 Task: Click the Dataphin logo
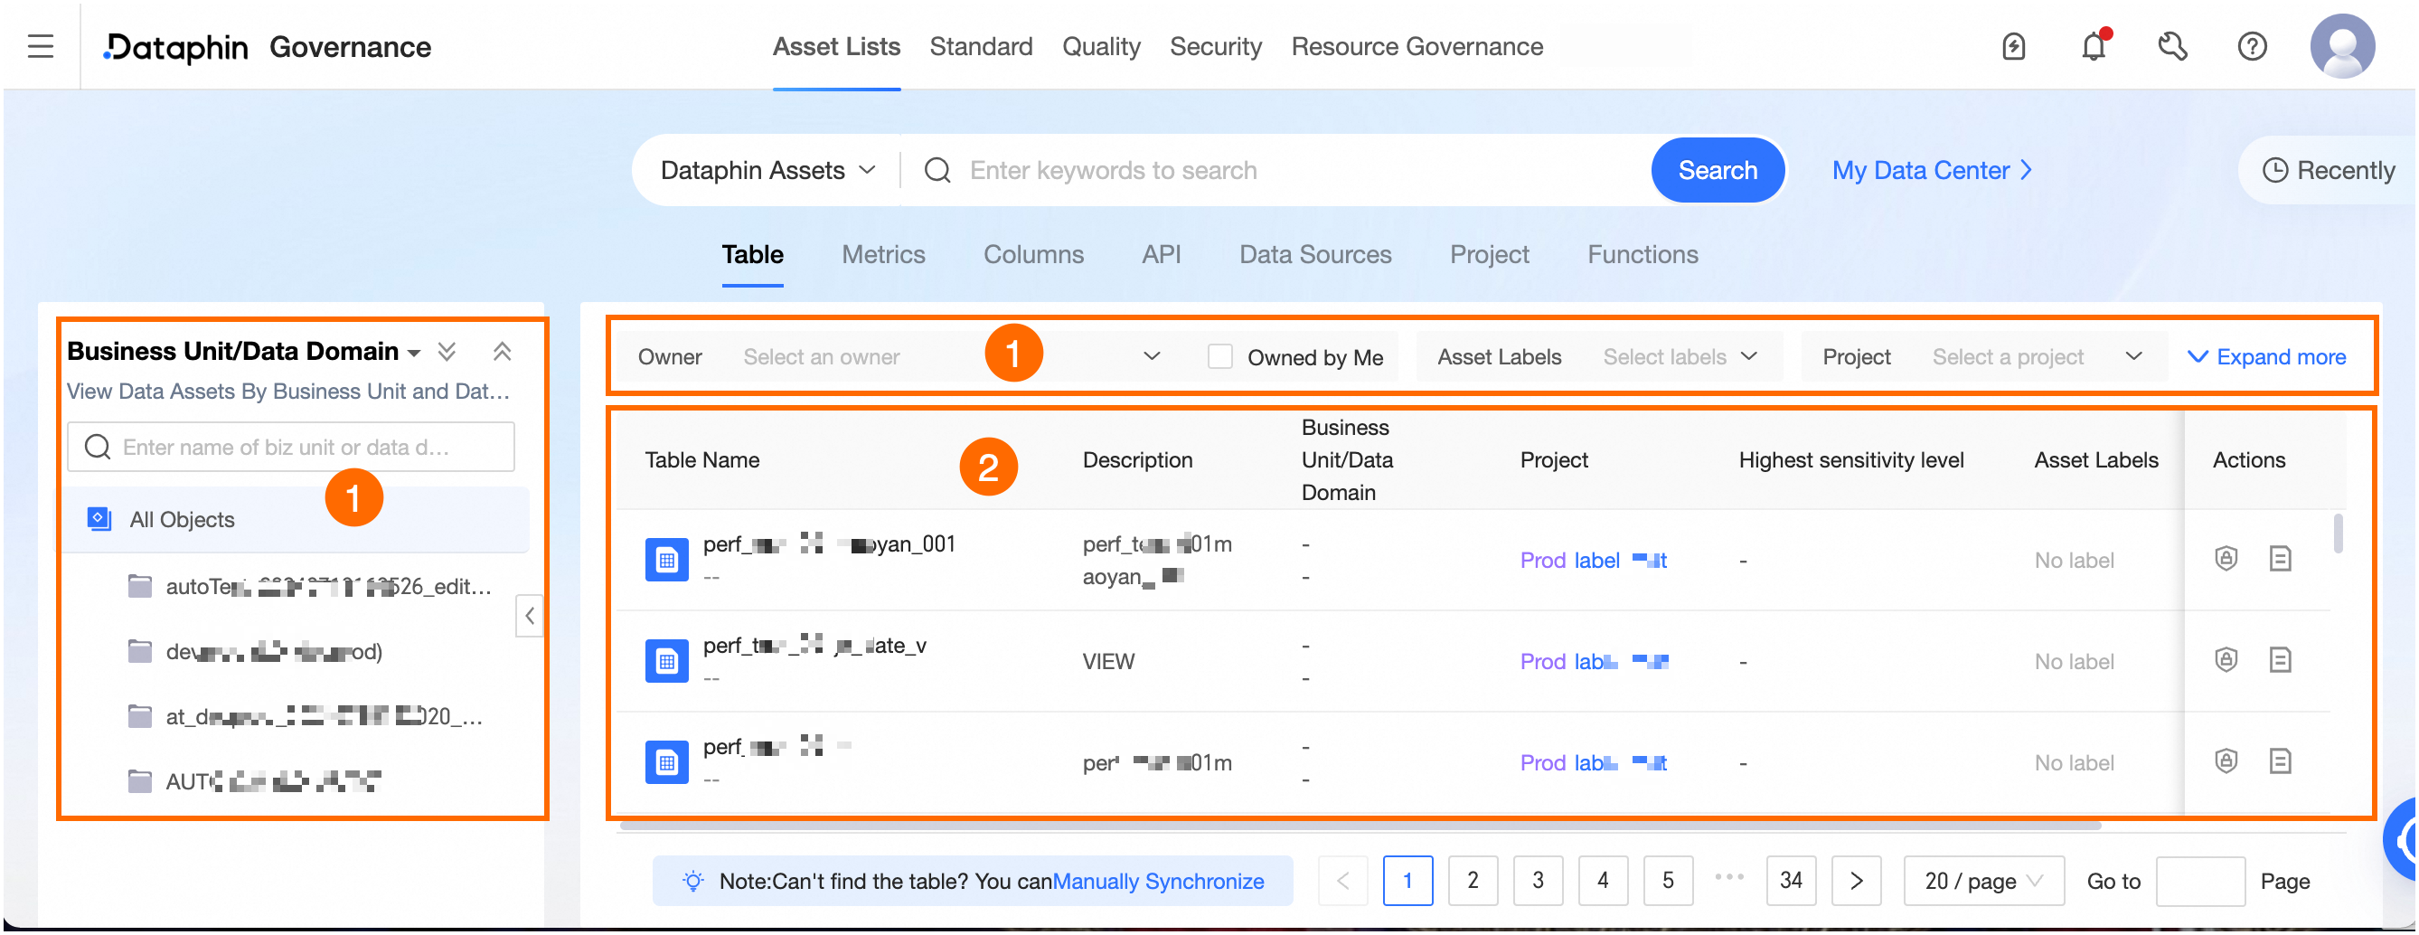(x=175, y=47)
